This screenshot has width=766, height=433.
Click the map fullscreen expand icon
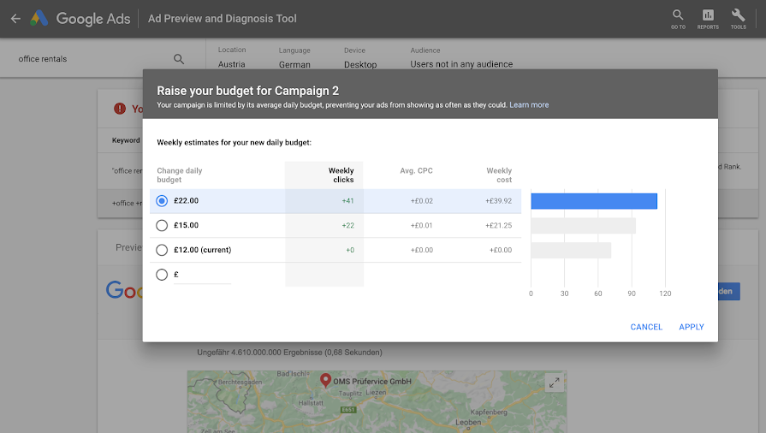555,383
